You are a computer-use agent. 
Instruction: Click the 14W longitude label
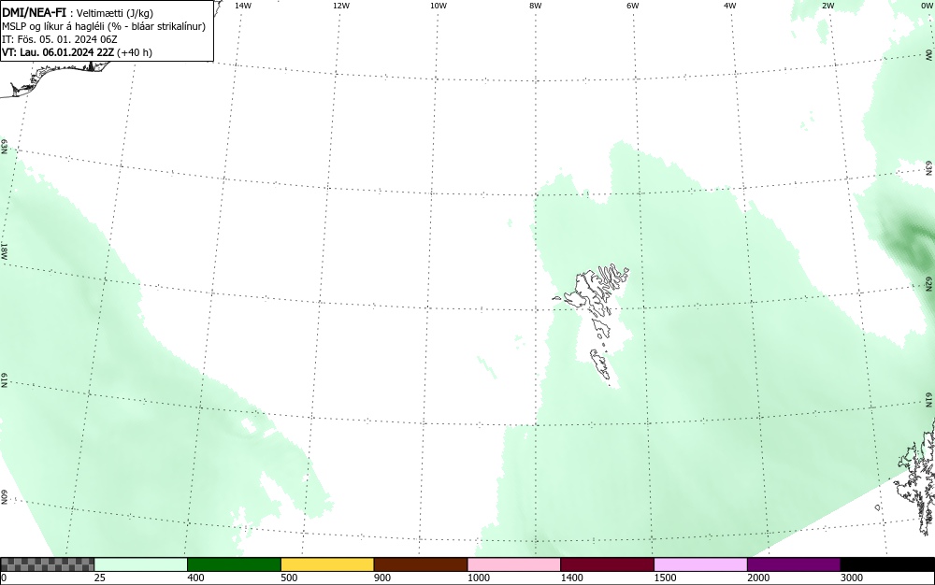click(243, 6)
